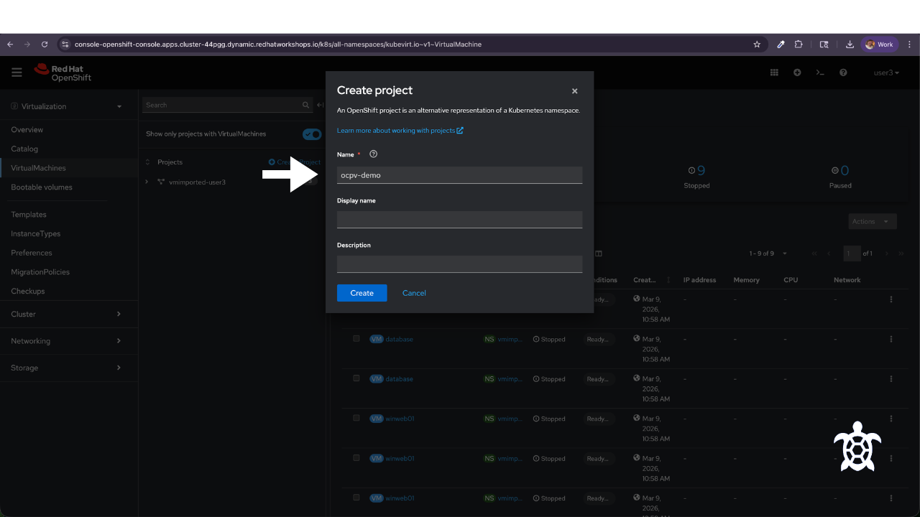Close the Create project dialog
The image size is (920, 517).
click(x=574, y=91)
